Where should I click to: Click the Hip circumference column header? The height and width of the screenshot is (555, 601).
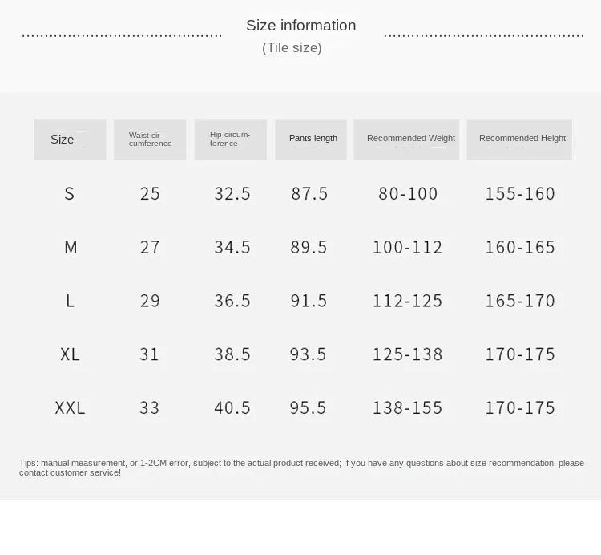pyautogui.click(x=230, y=140)
